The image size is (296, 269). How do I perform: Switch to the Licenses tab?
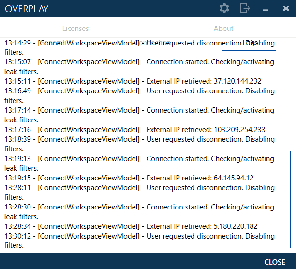tap(75, 29)
